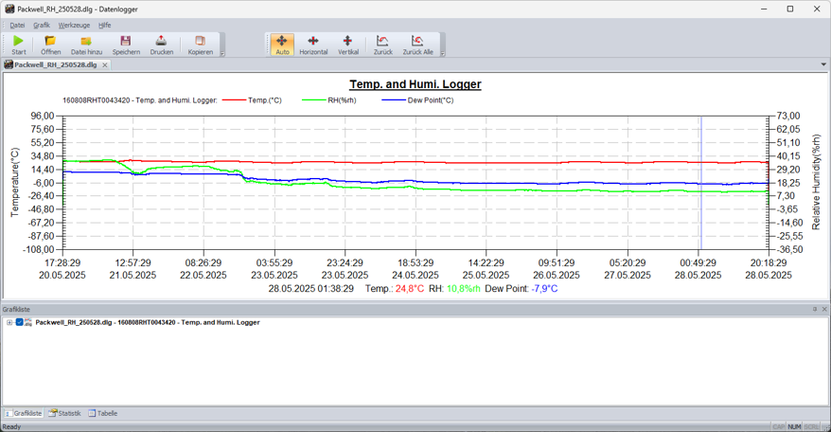Open the Werkzeuge menu
831x432 pixels.
point(74,26)
